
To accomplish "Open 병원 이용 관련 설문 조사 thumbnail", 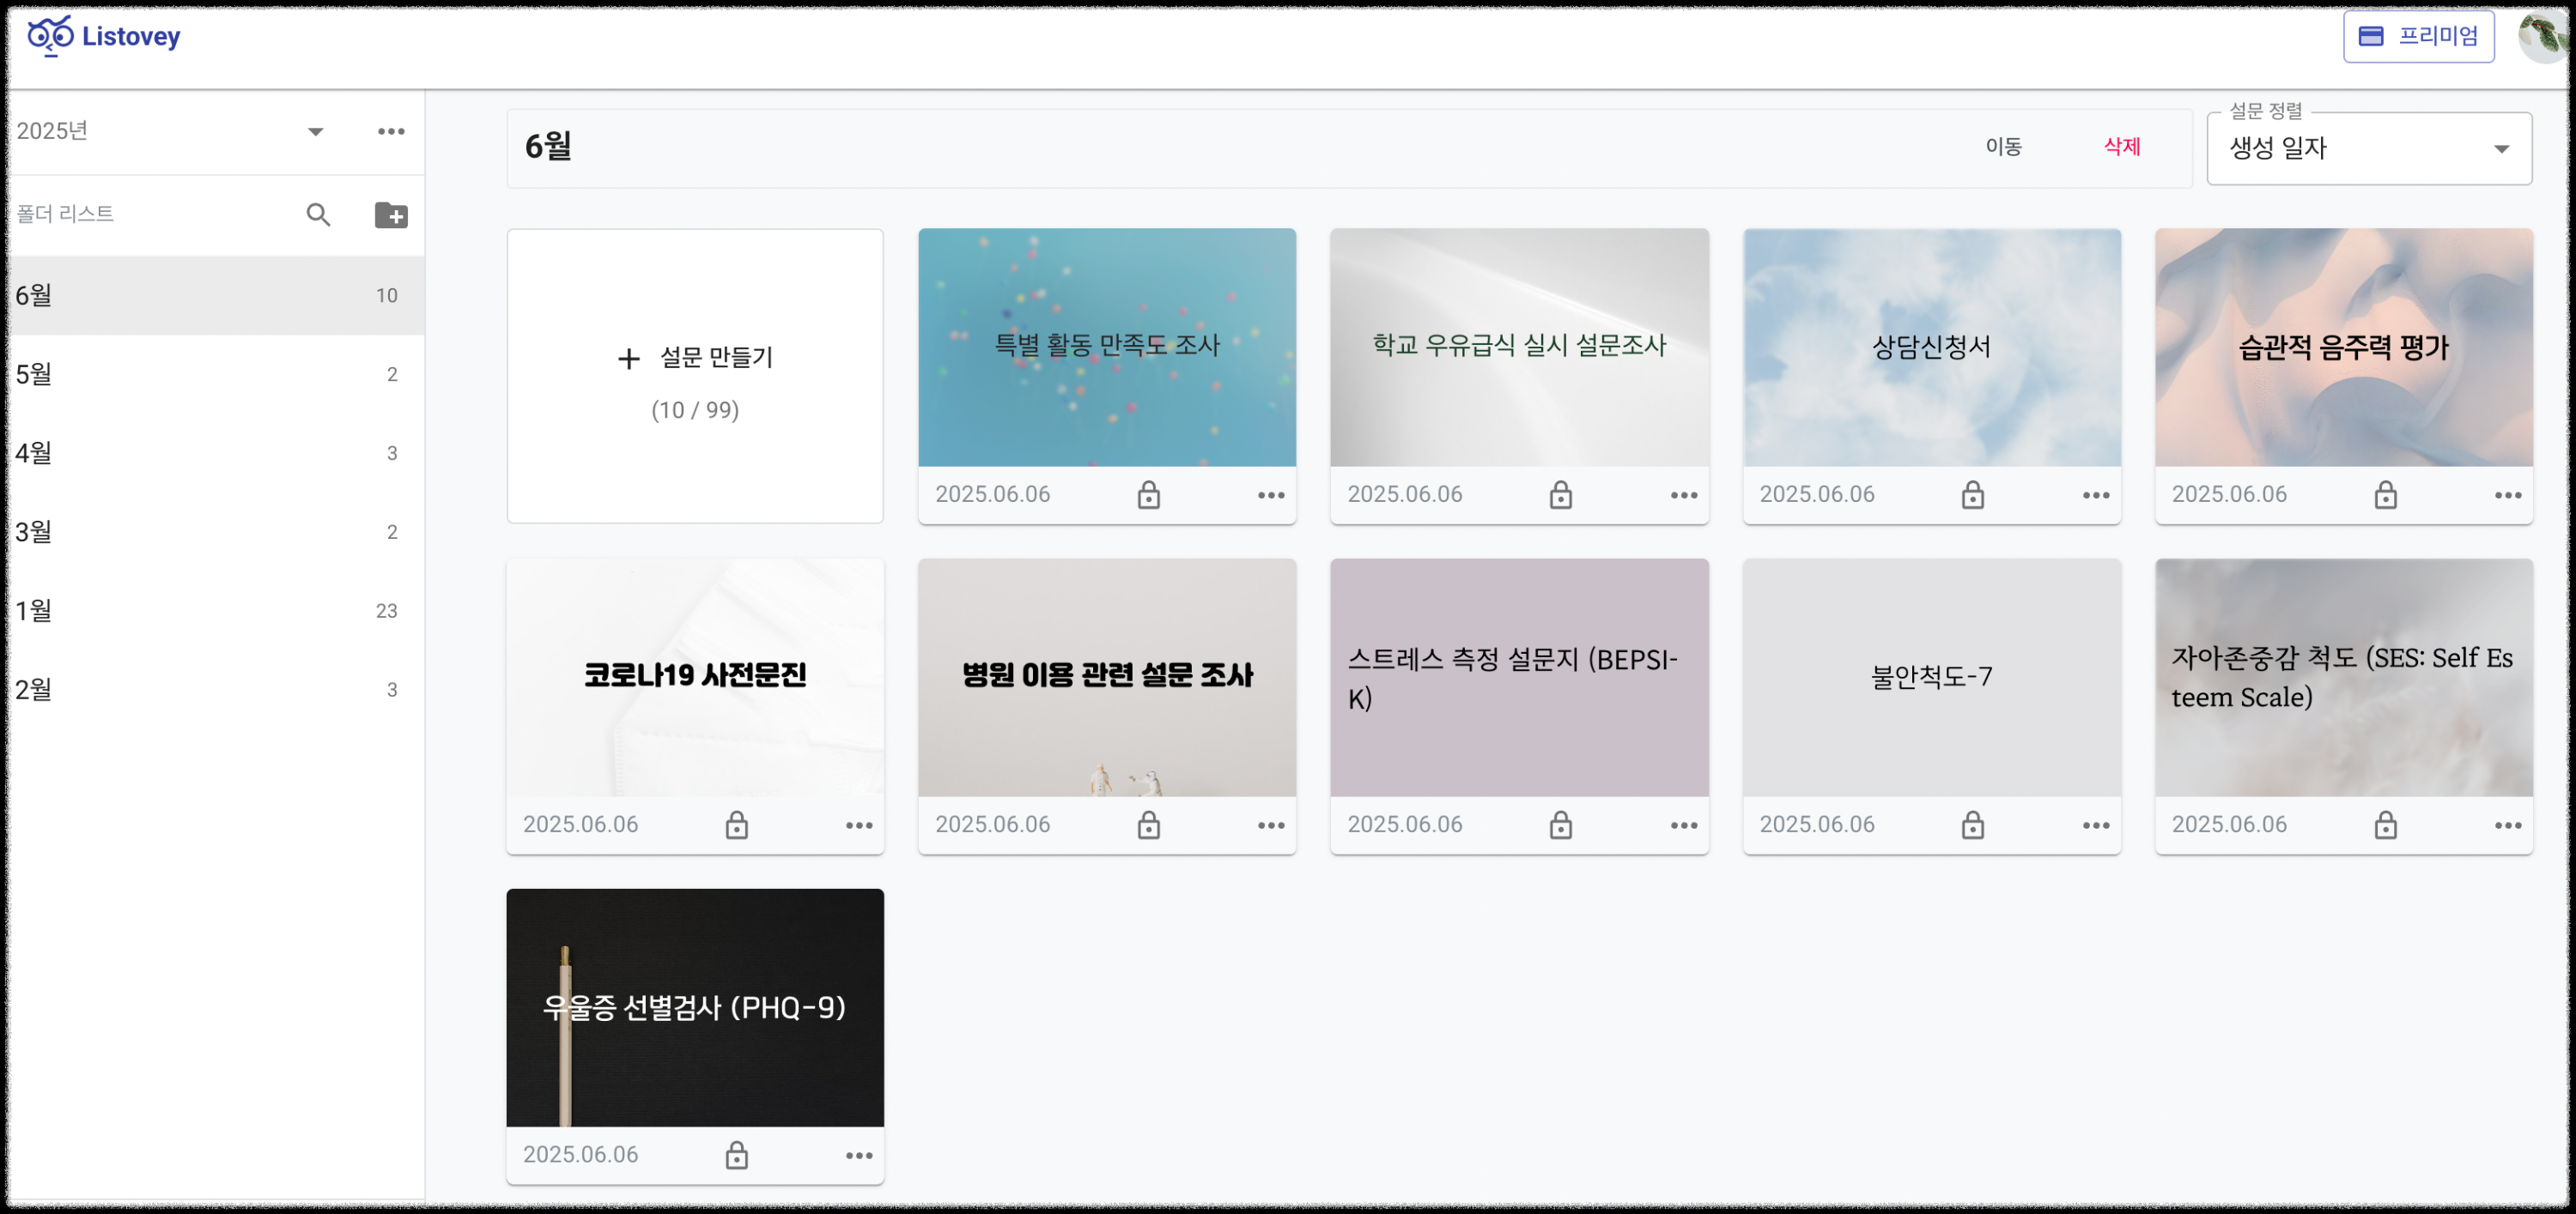I will tap(1107, 678).
